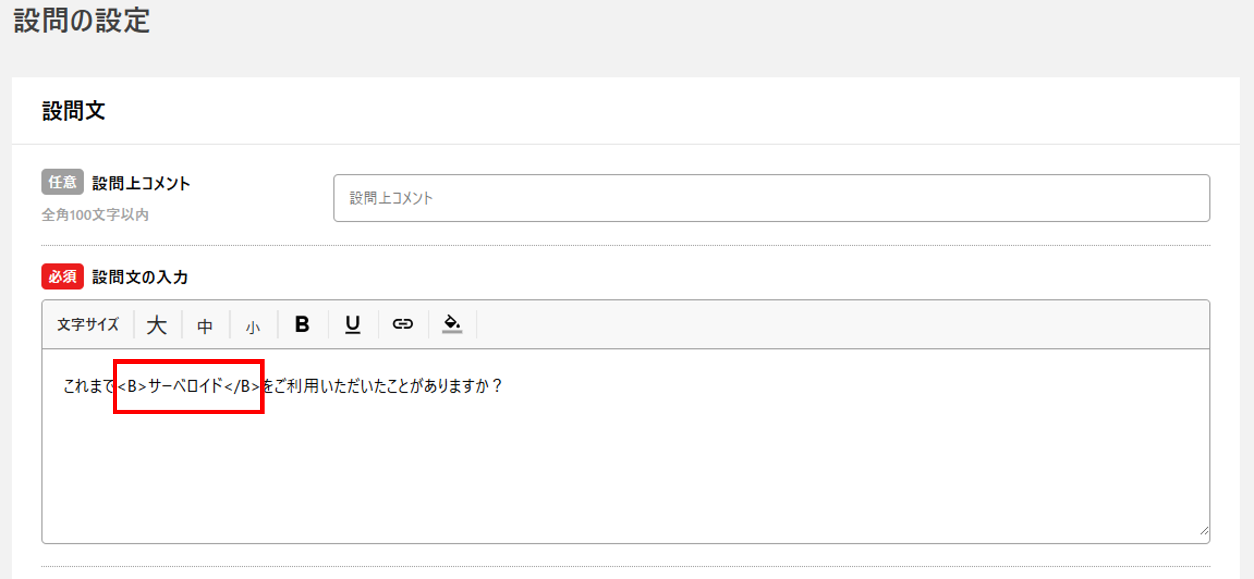
Task: Click the gray 任意 badge
Action: (62, 182)
